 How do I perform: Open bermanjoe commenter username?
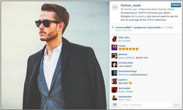[124, 88]
